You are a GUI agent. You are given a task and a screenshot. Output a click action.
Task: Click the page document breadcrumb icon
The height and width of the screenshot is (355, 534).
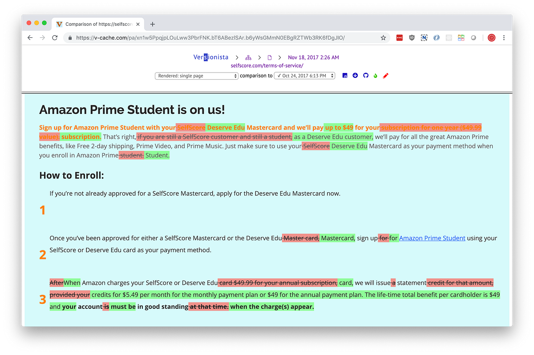click(x=269, y=57)
